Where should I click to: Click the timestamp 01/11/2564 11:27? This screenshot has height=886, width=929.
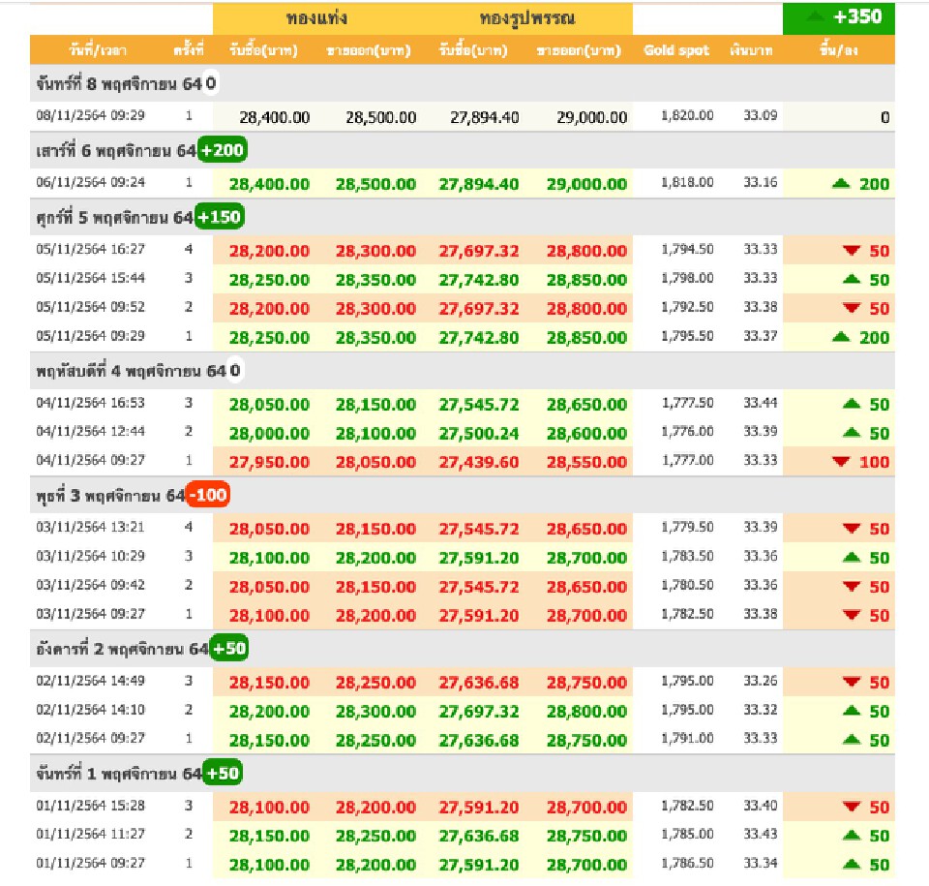pos(90,834)
